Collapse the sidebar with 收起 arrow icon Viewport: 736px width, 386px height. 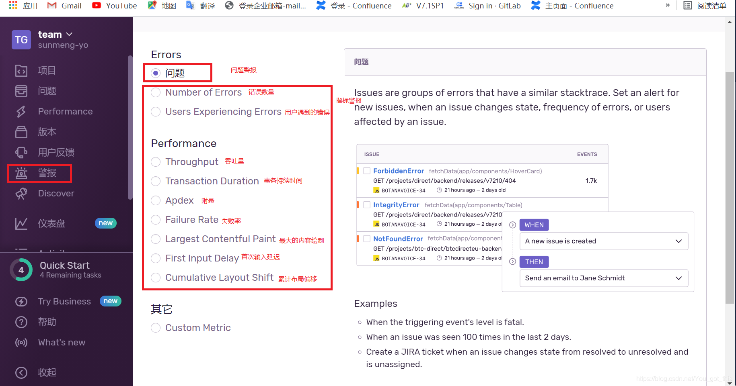click(x=21, y=373)
